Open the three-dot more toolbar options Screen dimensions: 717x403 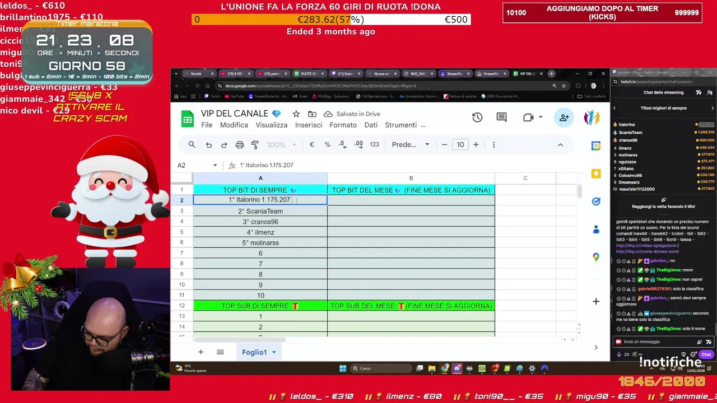coord(493,144)
